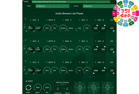
Task: Click the MIX 1.00 knob in T/B band
Action: pyautogui.click(x=112, y=49)
